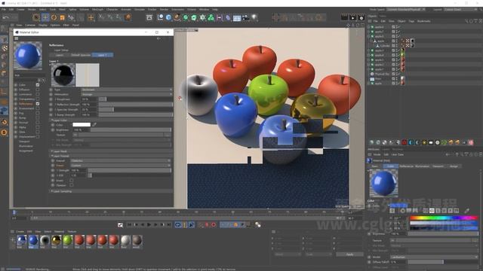The height and width of the screenshot is (271, 483).
Task: Click the Undo arrow in the main toolbar
Action: click(5, 18)
